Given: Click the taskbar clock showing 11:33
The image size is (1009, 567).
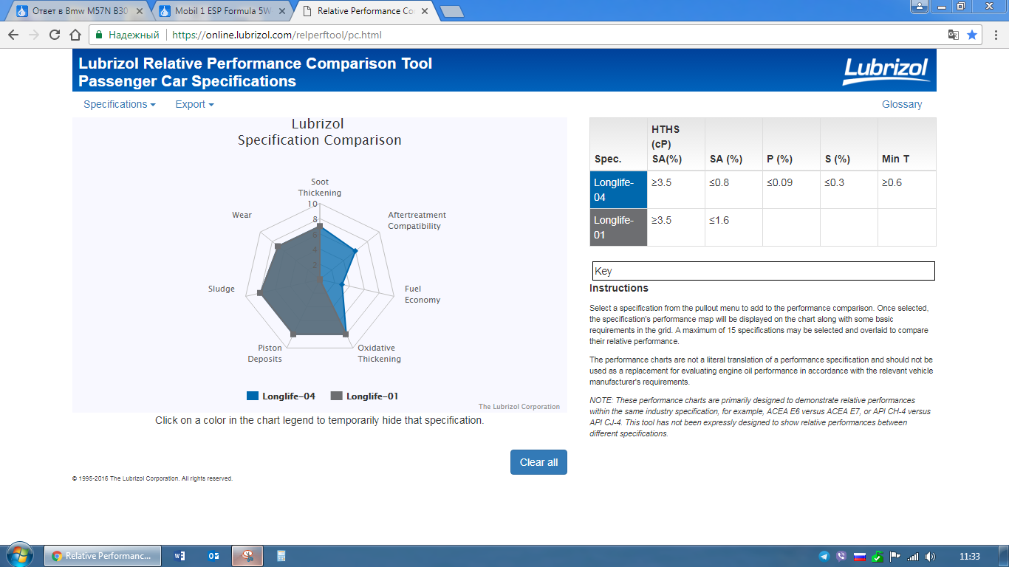Looking at the screenshot, I should pos(969,556).
